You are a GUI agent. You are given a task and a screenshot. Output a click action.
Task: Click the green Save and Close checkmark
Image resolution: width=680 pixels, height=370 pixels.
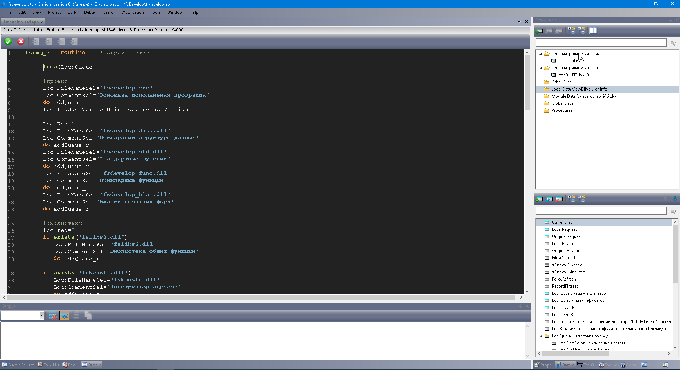(x=8, y=42)
